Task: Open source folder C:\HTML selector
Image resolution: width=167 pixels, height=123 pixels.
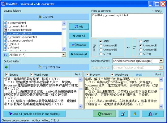Action: 46,17
